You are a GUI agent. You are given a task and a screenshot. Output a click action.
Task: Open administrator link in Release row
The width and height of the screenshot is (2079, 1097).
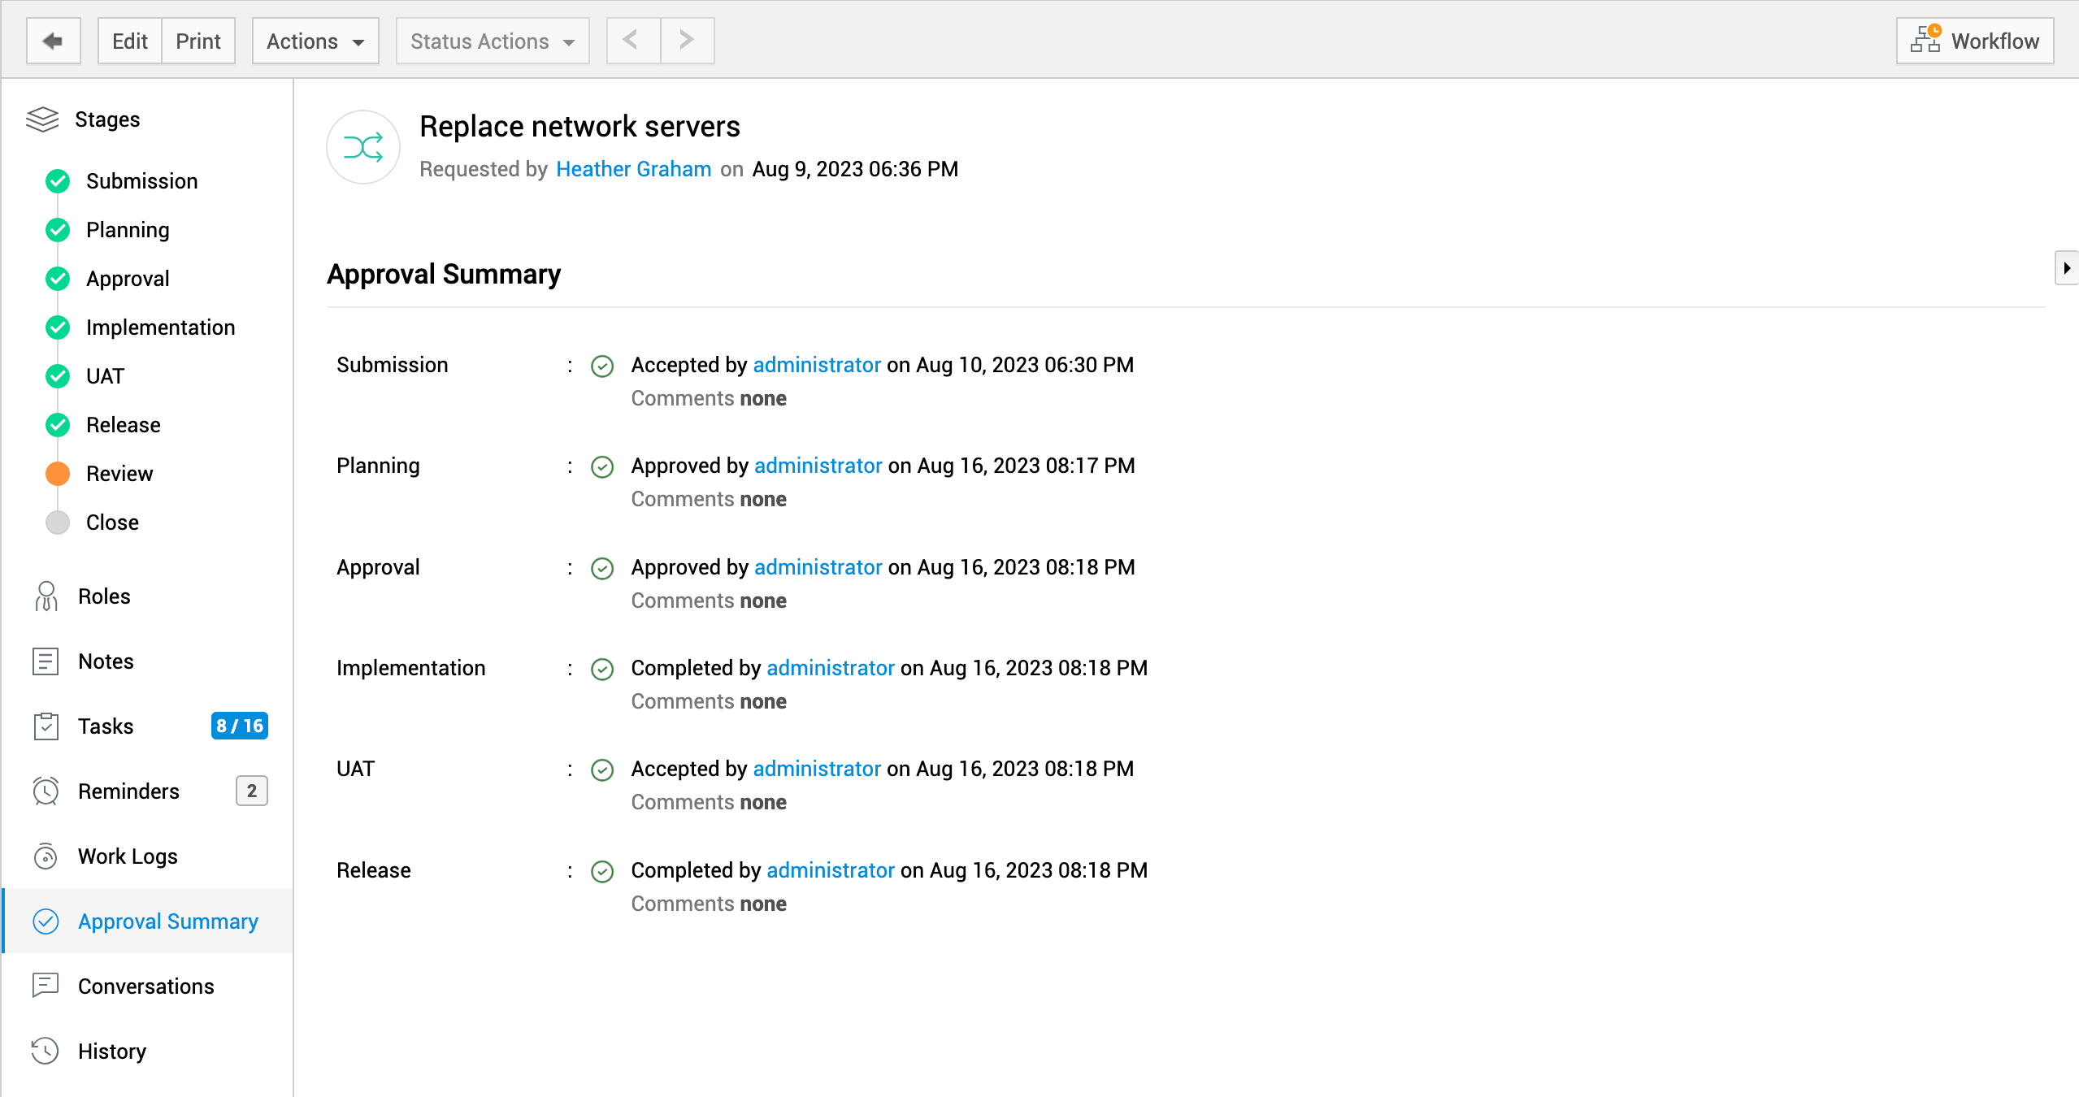pos(831,870)
